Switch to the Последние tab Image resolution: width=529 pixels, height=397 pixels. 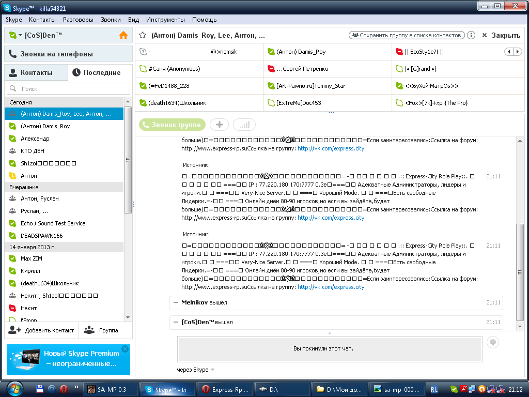tap(100, 72)
